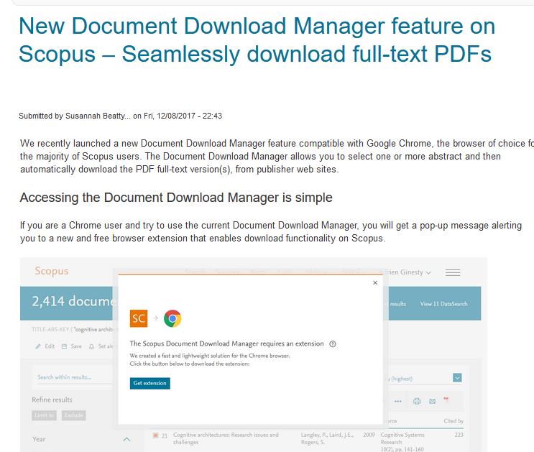Viewport: 534px width, 452px height.
Task: Toggle the checkbox for result 21
Action: 156,435
